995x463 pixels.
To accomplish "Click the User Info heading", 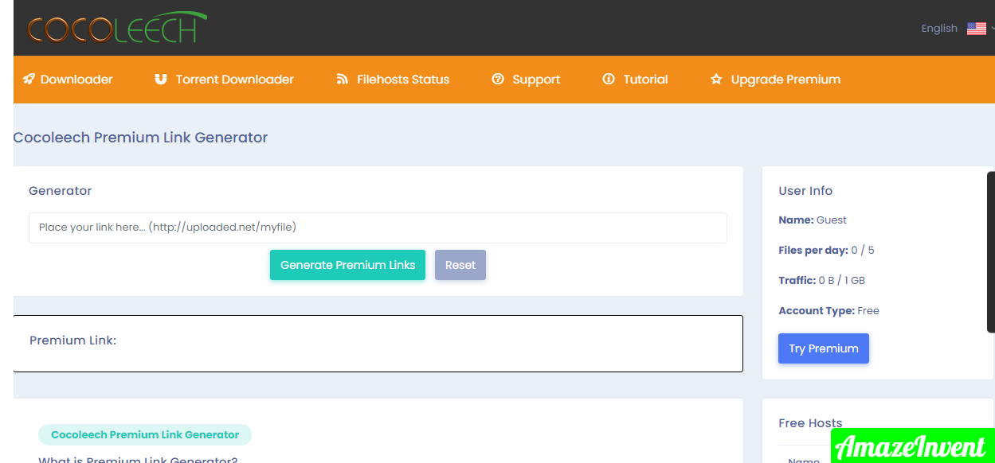I will tap(805, 191).
